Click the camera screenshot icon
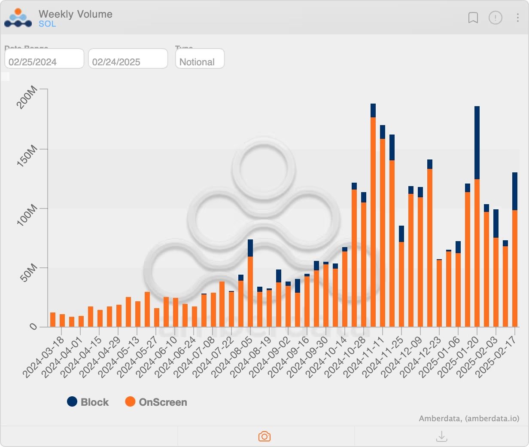 coord(264,436)
